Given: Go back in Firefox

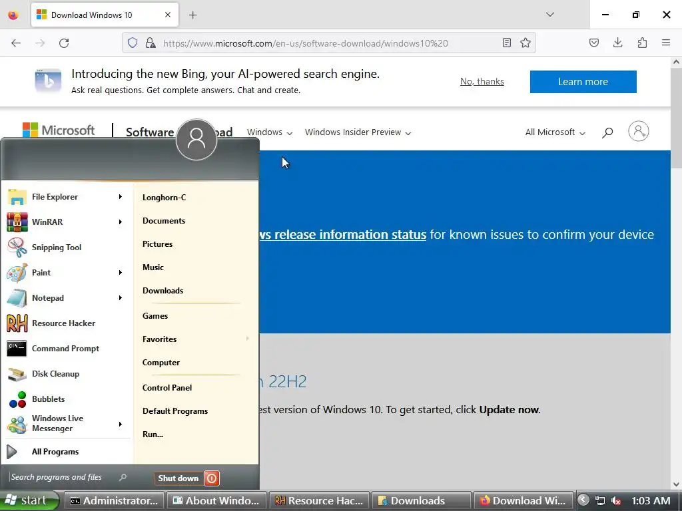Looking at the screenshot, I should click(x=16, y=43).
